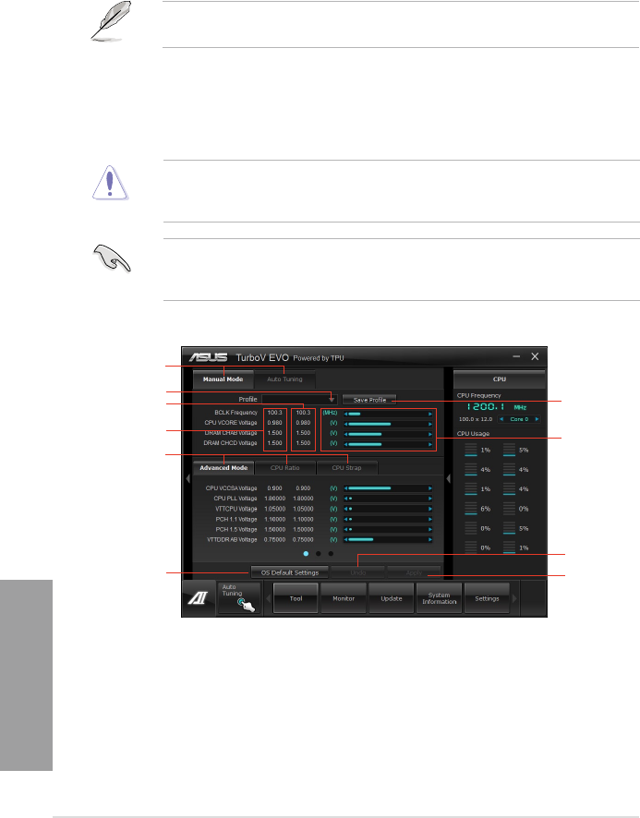Increase VTTCPU Voltage right arrow

pyautogui.click(x=430, y=509)
